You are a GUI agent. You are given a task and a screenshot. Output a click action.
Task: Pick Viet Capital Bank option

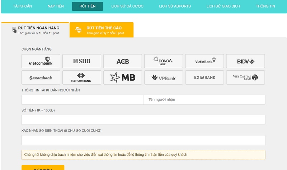click(x=245, y=77)
